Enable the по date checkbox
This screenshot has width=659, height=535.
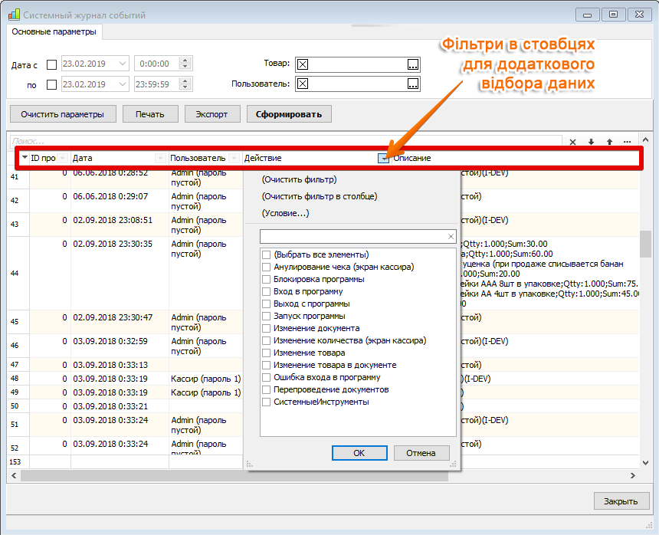[x=51, y=85]
